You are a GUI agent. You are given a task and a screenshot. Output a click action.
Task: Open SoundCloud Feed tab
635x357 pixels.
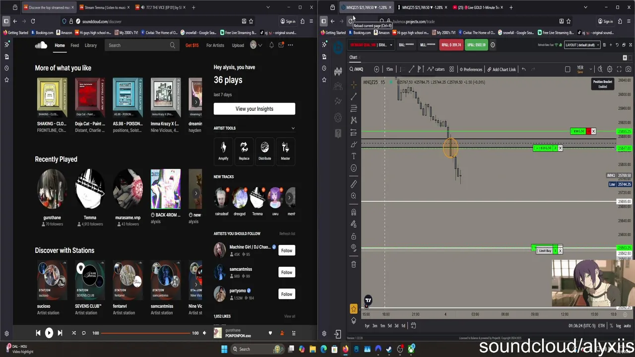click(x=74, y=45)
